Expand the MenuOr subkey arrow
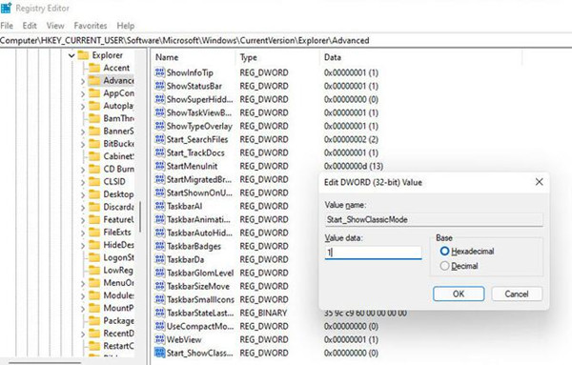The height and width of the screenshot is (365, 572). click(x=83, y=284)
